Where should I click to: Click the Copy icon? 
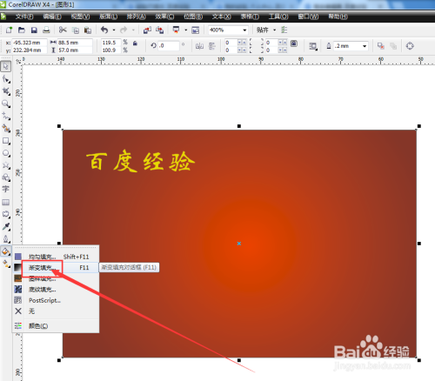click(x=76, y=30)
